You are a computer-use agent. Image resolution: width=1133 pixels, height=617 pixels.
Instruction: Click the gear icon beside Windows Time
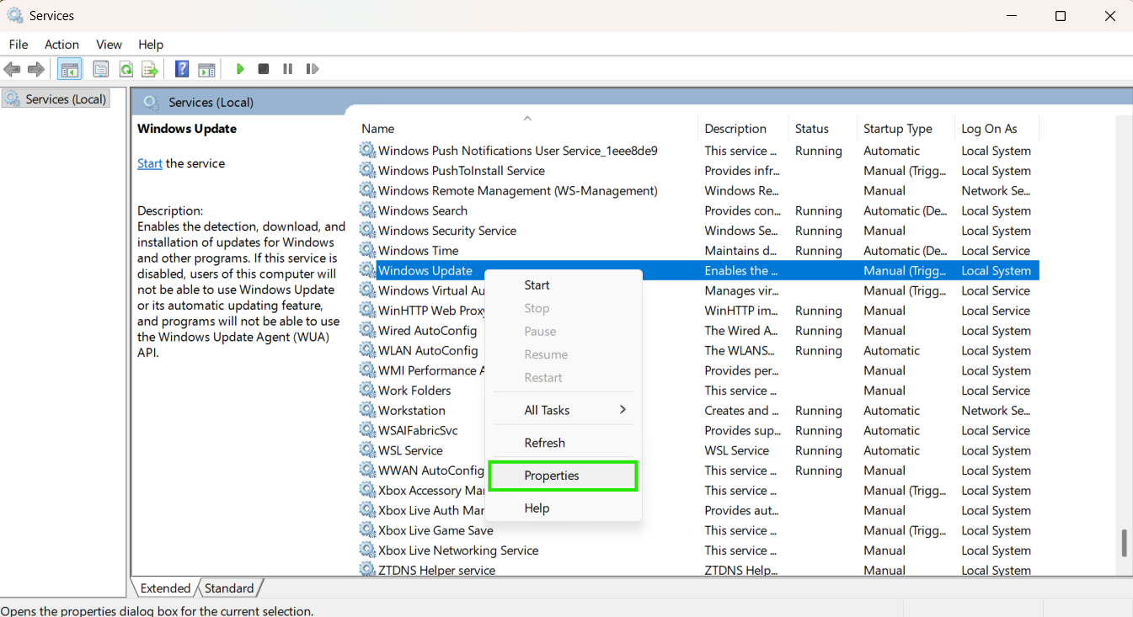[367, 251]
